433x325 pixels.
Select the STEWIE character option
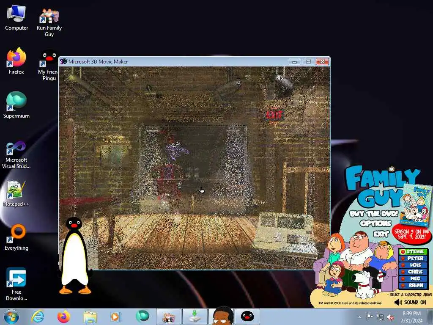click(x=414, y=251)
